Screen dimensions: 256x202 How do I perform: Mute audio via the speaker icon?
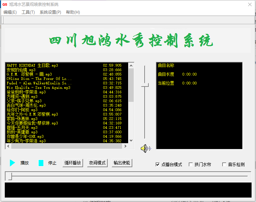tap(145, 148)
